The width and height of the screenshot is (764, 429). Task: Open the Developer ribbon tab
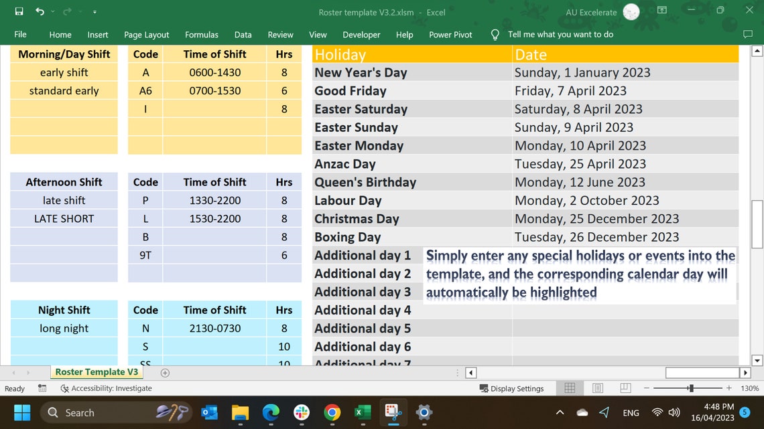click(x=361, y=34)
